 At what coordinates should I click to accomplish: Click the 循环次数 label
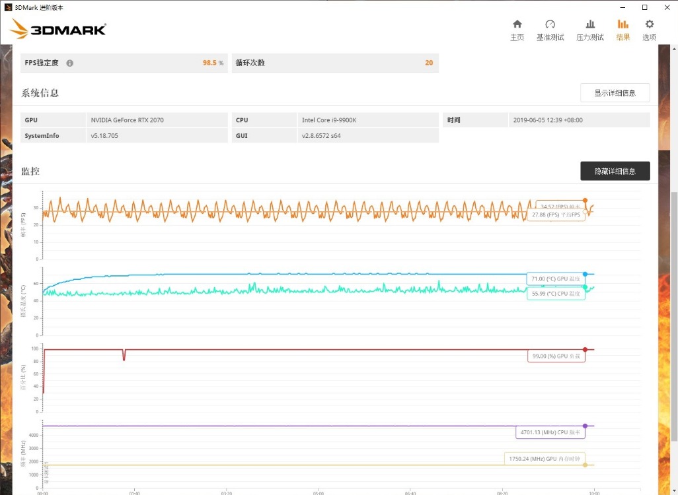click(250, 63)
